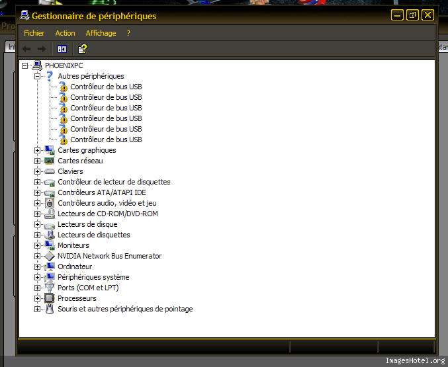
Task: Expand the Moniteurs branch
Action: [x=37, y=245]
